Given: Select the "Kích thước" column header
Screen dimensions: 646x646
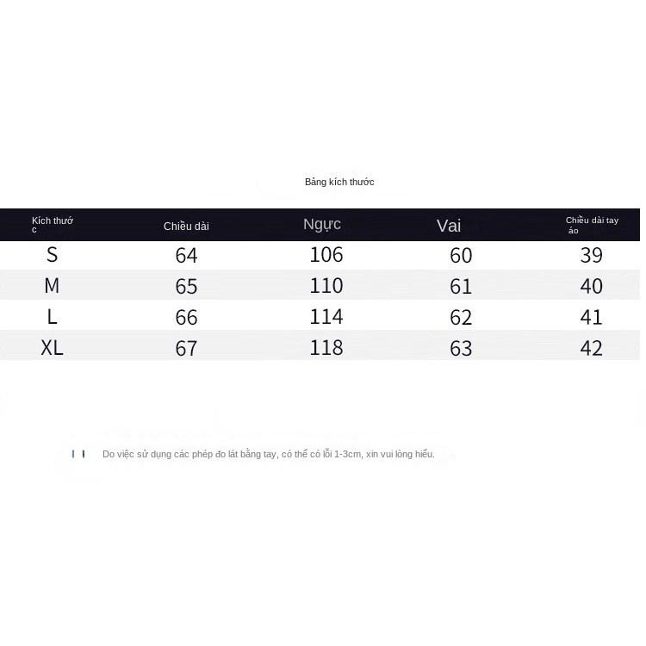Looking at the screenshot, I should (52, 224).
